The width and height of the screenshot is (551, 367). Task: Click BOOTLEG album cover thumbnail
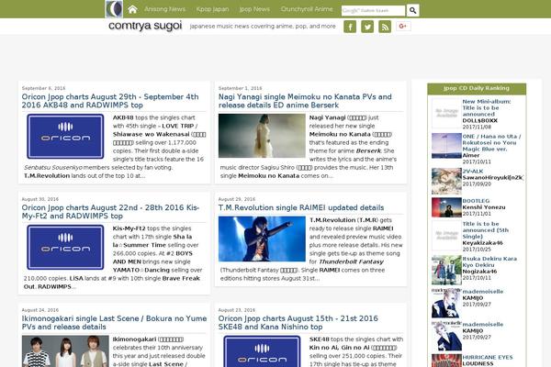click(x=446, y=207)
